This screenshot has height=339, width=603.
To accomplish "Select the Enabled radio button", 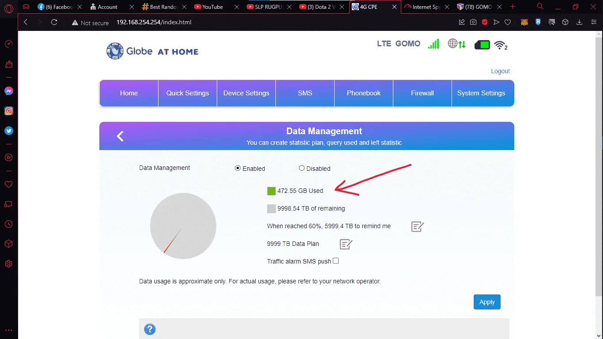I will point(237,168).
